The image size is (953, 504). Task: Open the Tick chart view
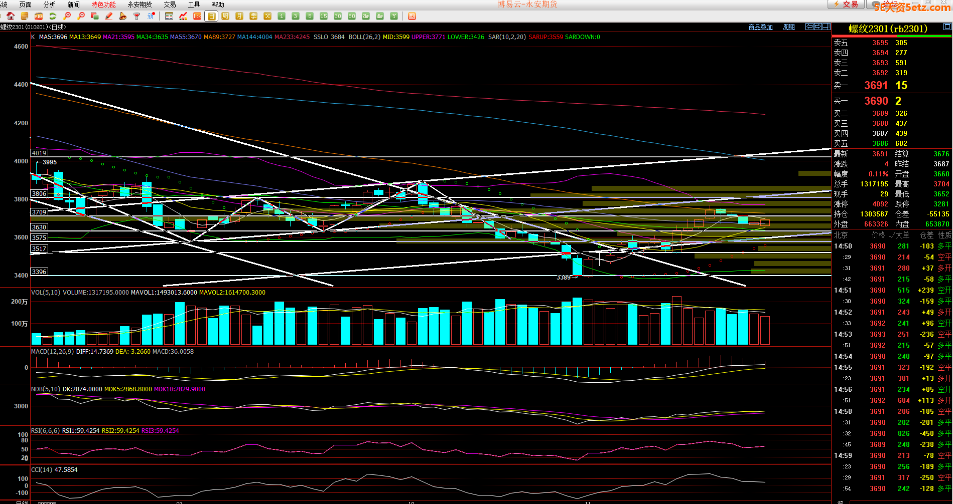tap(197, 16)
